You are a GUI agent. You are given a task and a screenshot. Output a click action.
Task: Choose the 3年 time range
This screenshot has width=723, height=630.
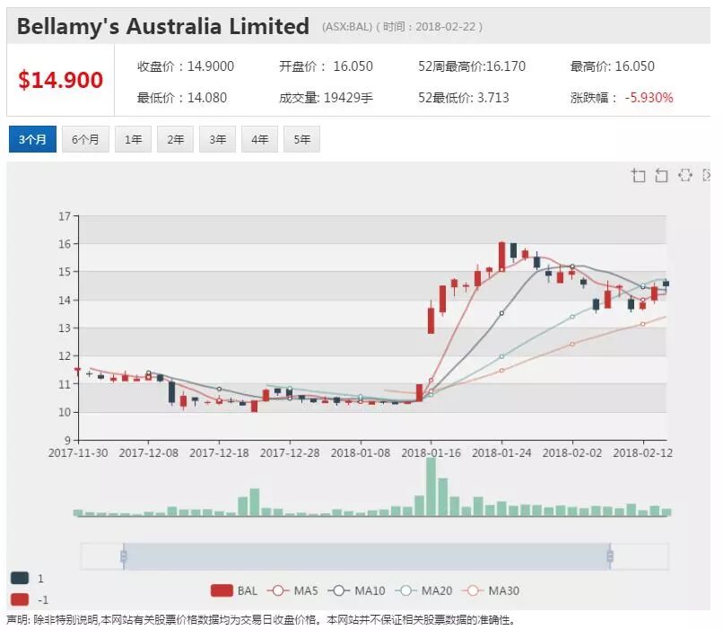pyautogui.click(x=218, y=139)
